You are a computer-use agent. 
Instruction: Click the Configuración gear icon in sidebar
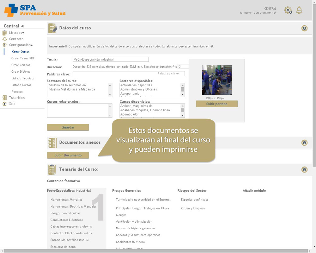pos(4,45)
